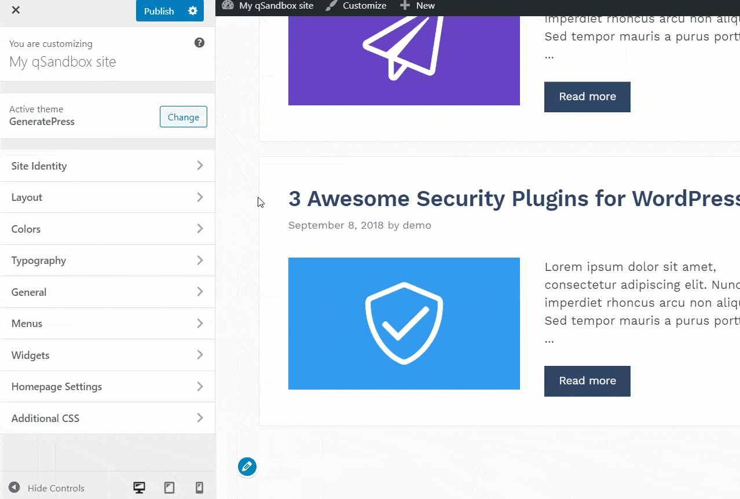Open the Colors section
Viewport: 740px width, 499px height.
[107, 229]
